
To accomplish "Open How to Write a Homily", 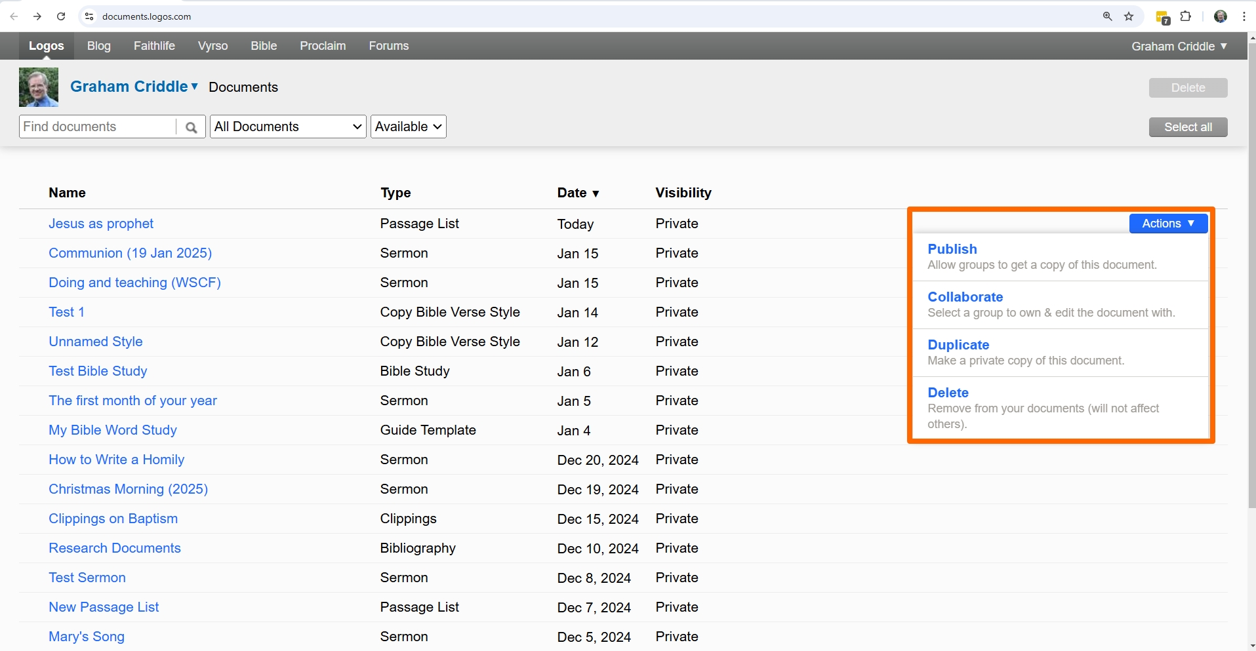I will pyautogui.click(x=116, y=460).
